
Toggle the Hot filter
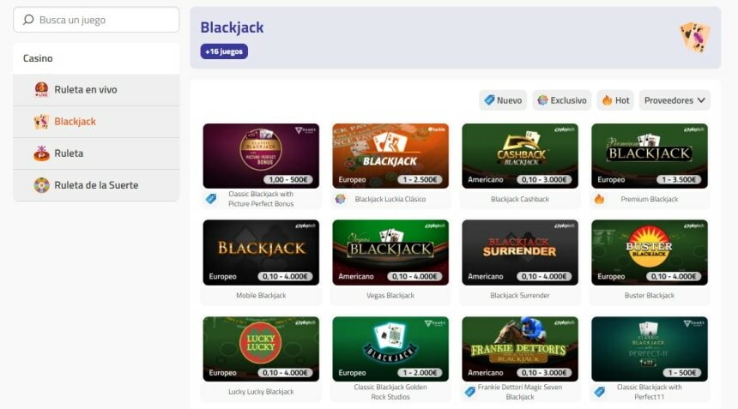coord(615,100)
